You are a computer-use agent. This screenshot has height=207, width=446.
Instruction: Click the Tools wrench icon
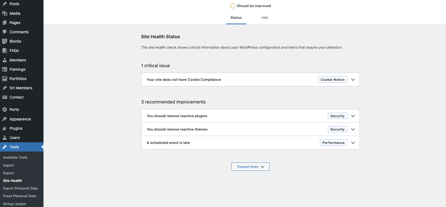[5, 147]
